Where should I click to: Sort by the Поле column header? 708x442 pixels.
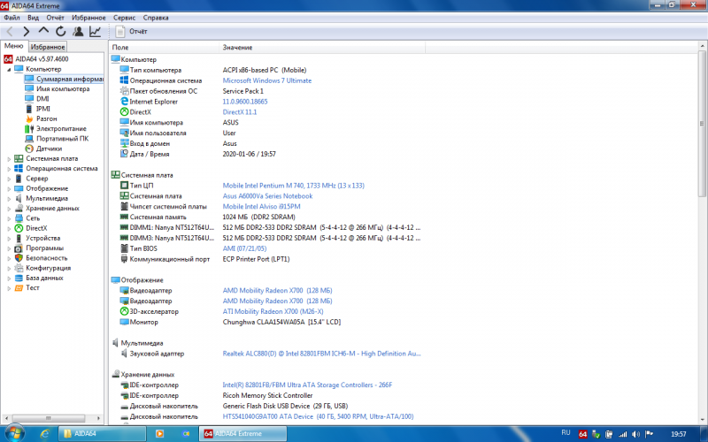point(165,47)
